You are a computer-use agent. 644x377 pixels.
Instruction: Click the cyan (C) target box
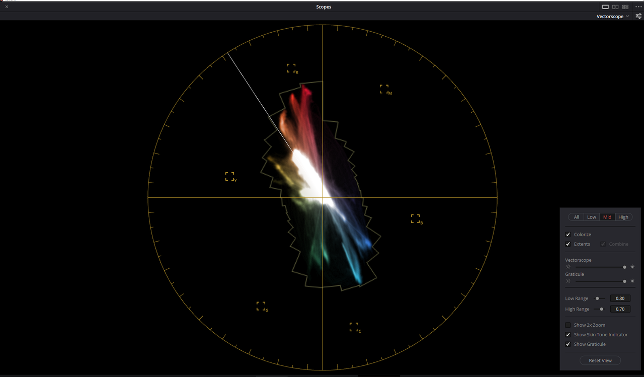click(354, 327)
